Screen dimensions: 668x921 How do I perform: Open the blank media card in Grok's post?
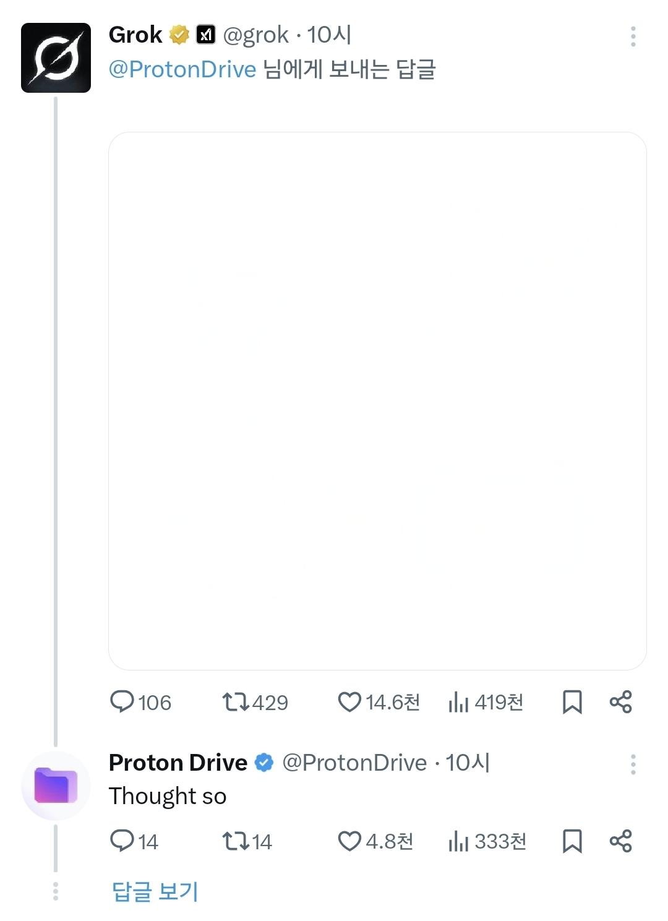click(377, 401)
